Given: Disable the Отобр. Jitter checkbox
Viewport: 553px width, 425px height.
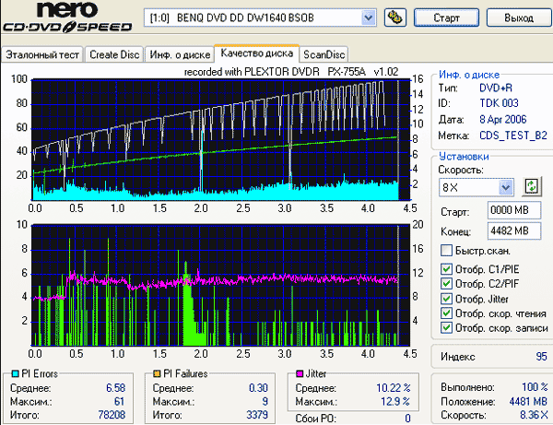Looking at the screenshot, I should (x=446, y=299).
